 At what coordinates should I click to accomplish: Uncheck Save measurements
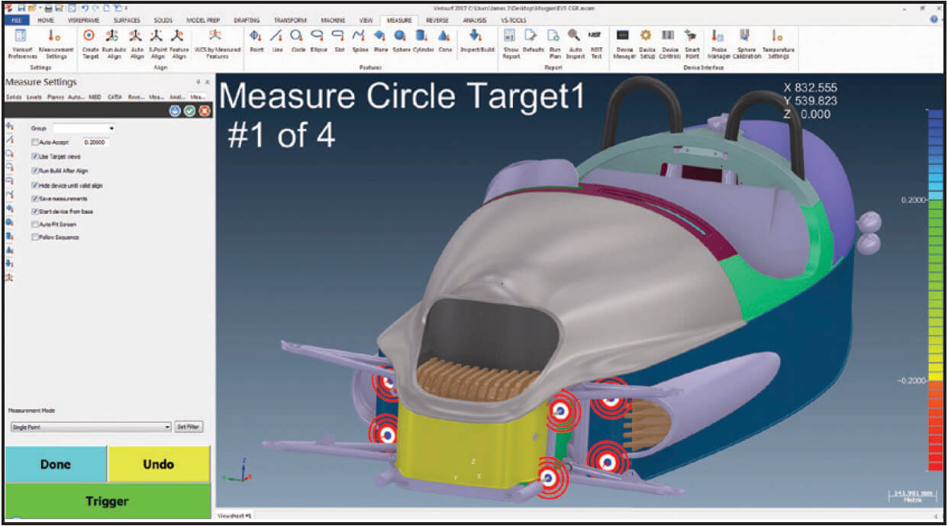pos(34,198)
